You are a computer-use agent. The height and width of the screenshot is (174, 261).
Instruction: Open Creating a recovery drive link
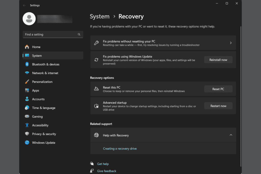[x=120, y=149]
